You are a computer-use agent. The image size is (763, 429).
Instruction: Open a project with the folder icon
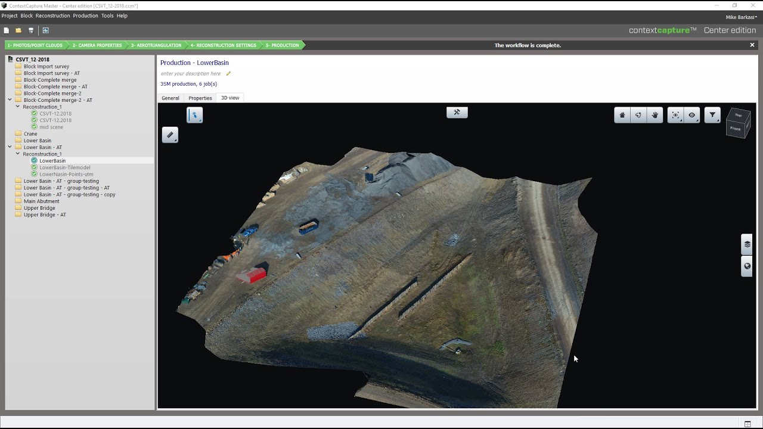click(18, 30)
